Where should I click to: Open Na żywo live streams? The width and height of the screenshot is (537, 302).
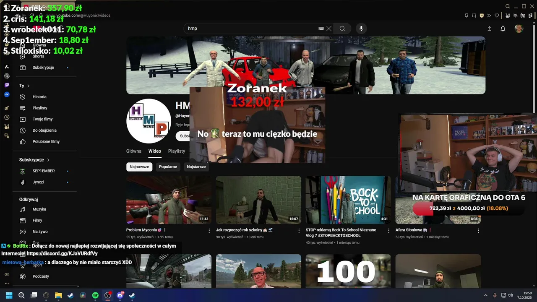click(40, 232)
